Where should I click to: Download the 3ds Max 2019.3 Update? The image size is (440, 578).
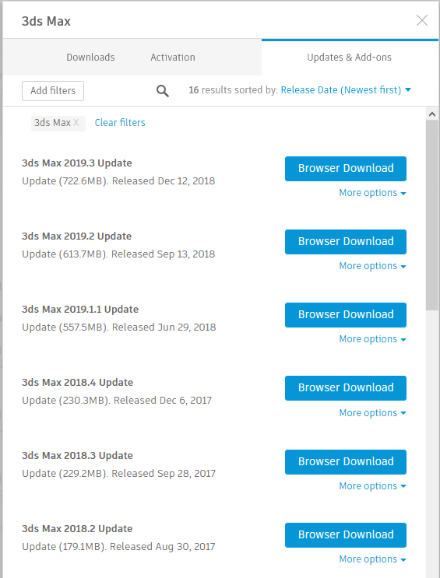[x=346, y=169]
